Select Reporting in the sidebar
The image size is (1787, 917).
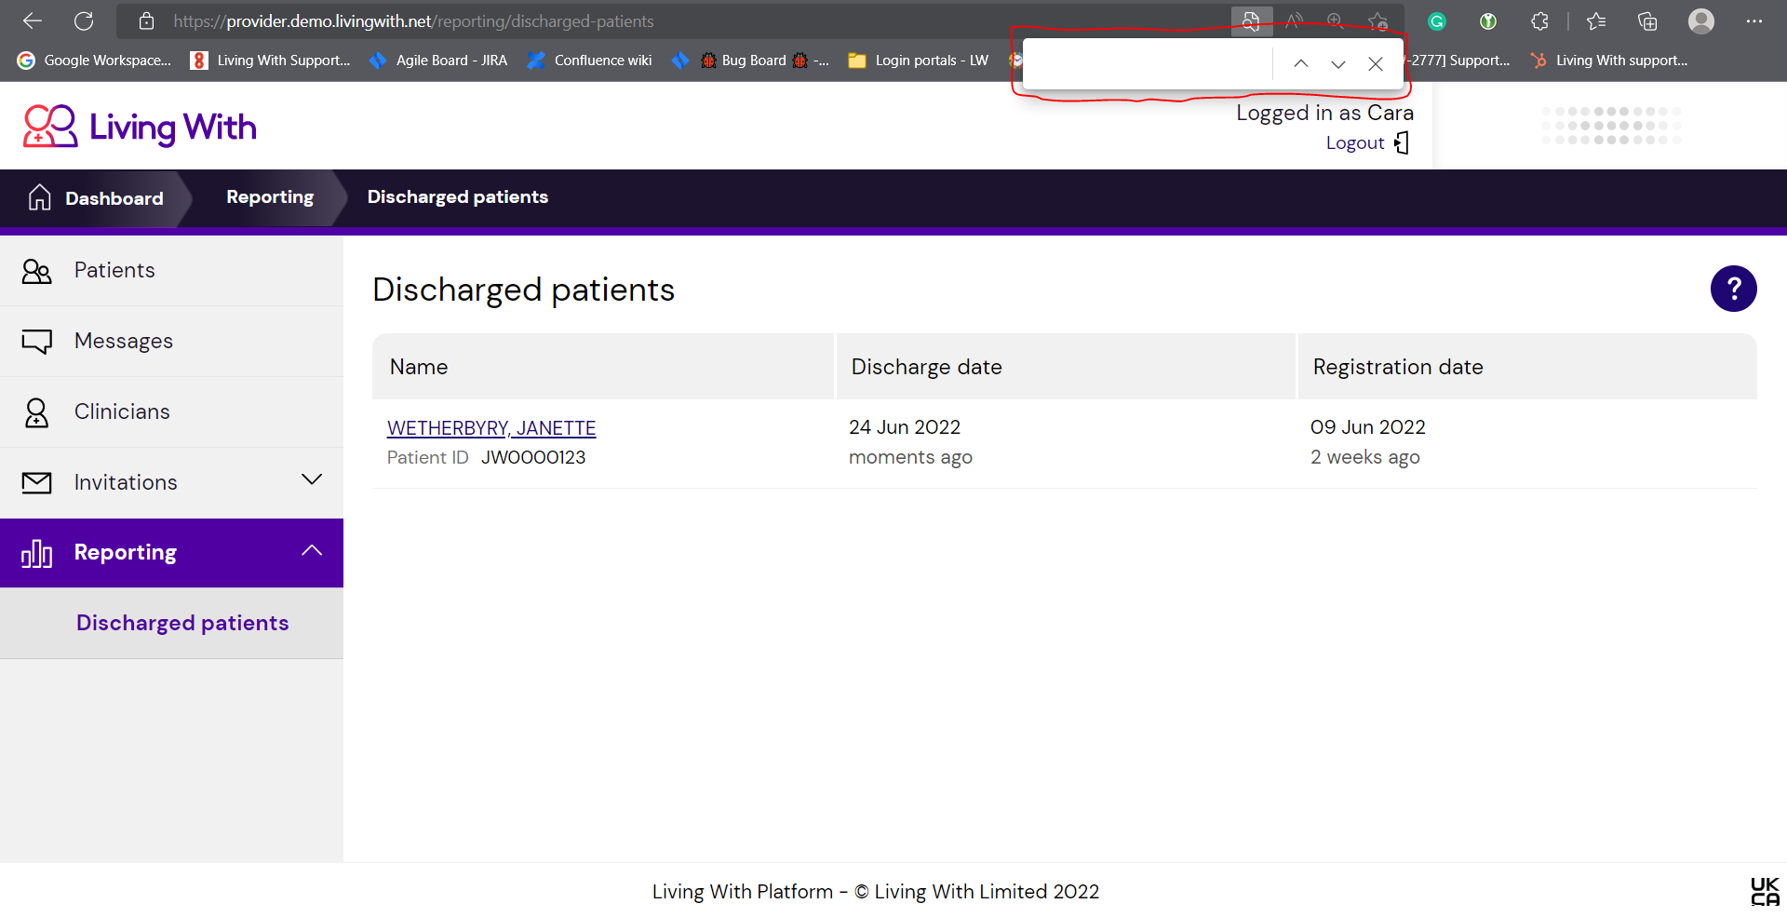171,553
